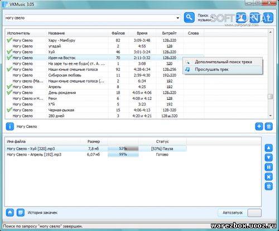Click the 53% progress bar of paused download
Screen dimensions: 279x231
123,148
